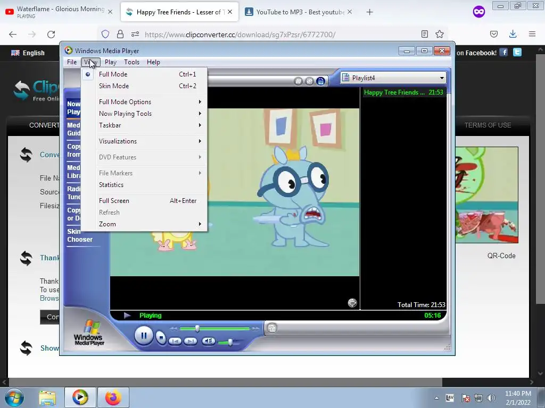Click the rewind arrows on the seek bar

[x=174, y=328]
